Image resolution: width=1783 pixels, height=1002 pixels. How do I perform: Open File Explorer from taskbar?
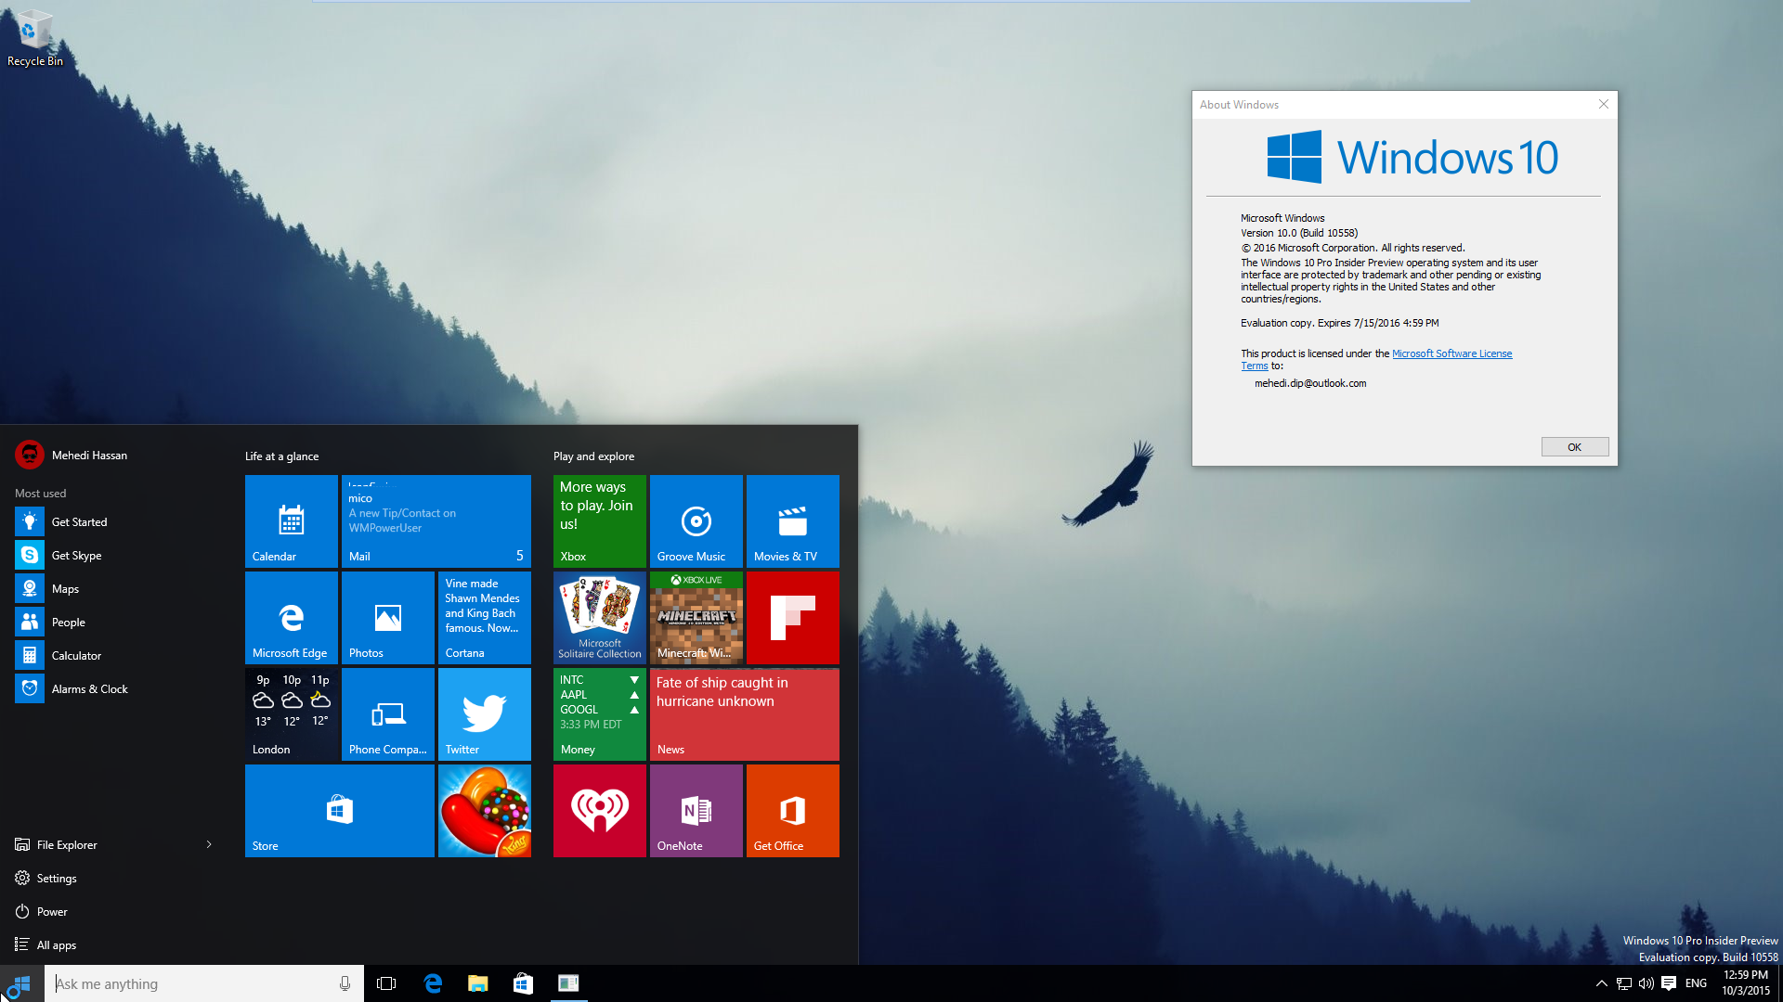pyautogui.click(x=477, y=983)
